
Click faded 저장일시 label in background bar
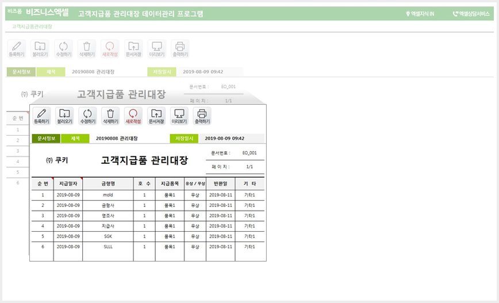162,72
